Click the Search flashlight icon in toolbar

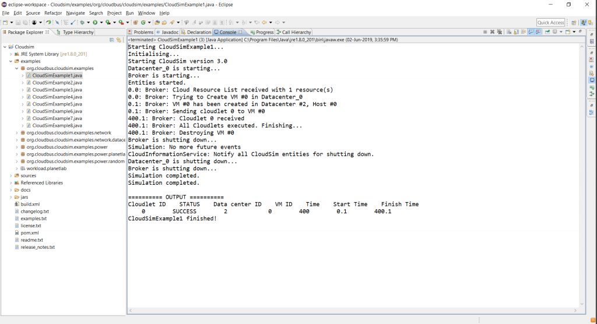click(172, 23)
